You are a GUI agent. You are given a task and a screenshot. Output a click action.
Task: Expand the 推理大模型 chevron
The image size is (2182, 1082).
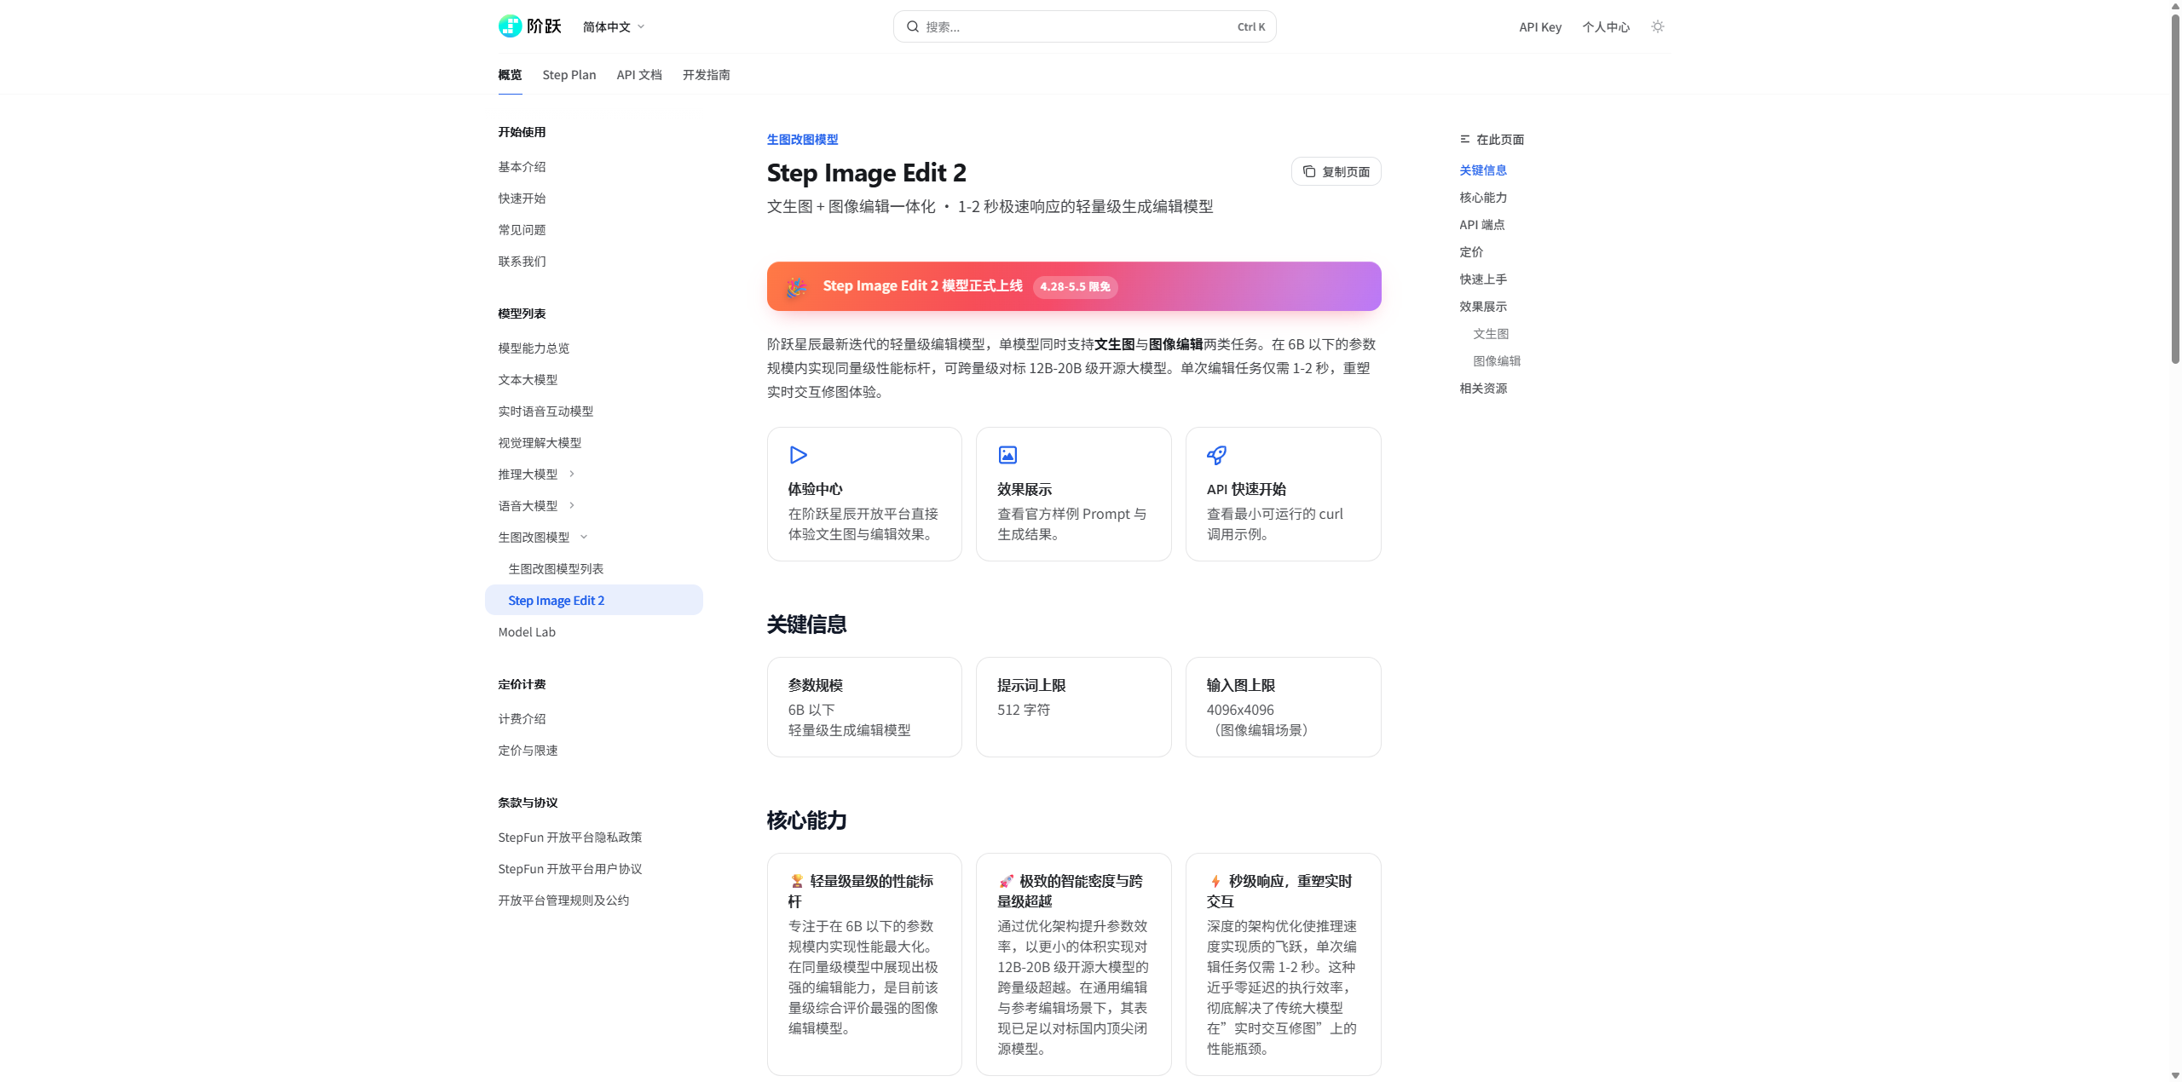(572, 474)
